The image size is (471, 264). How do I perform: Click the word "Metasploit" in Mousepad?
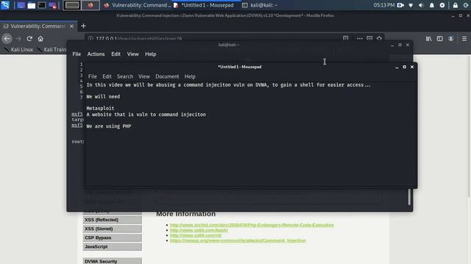pos(100,109)
